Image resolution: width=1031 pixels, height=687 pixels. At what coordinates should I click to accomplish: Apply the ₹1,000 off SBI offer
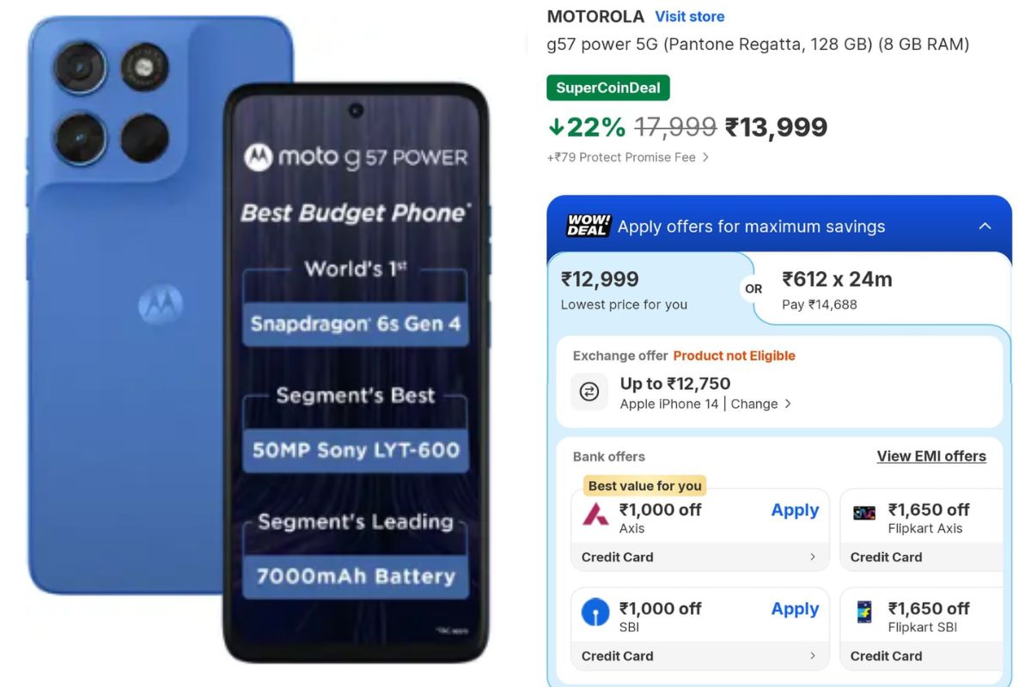click(794, 609)
